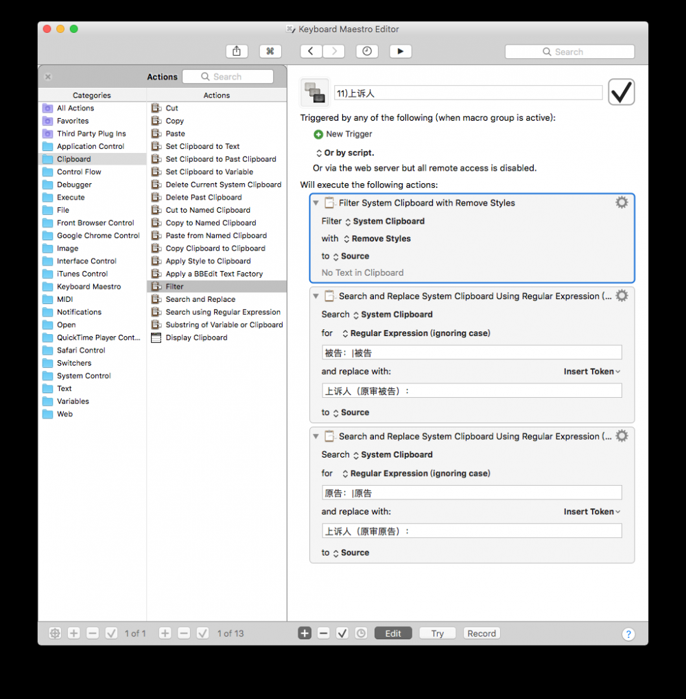Click the gear icon on the Filter action
This screenshot has height=699, width=686.
click(x=621, y=202)
